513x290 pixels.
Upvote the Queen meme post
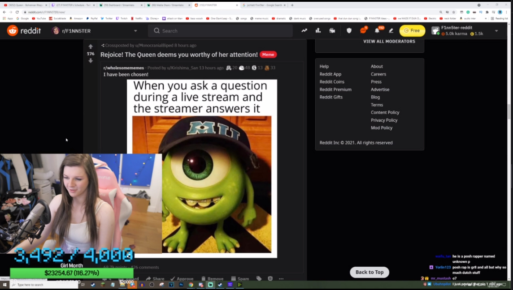point(91,47)
